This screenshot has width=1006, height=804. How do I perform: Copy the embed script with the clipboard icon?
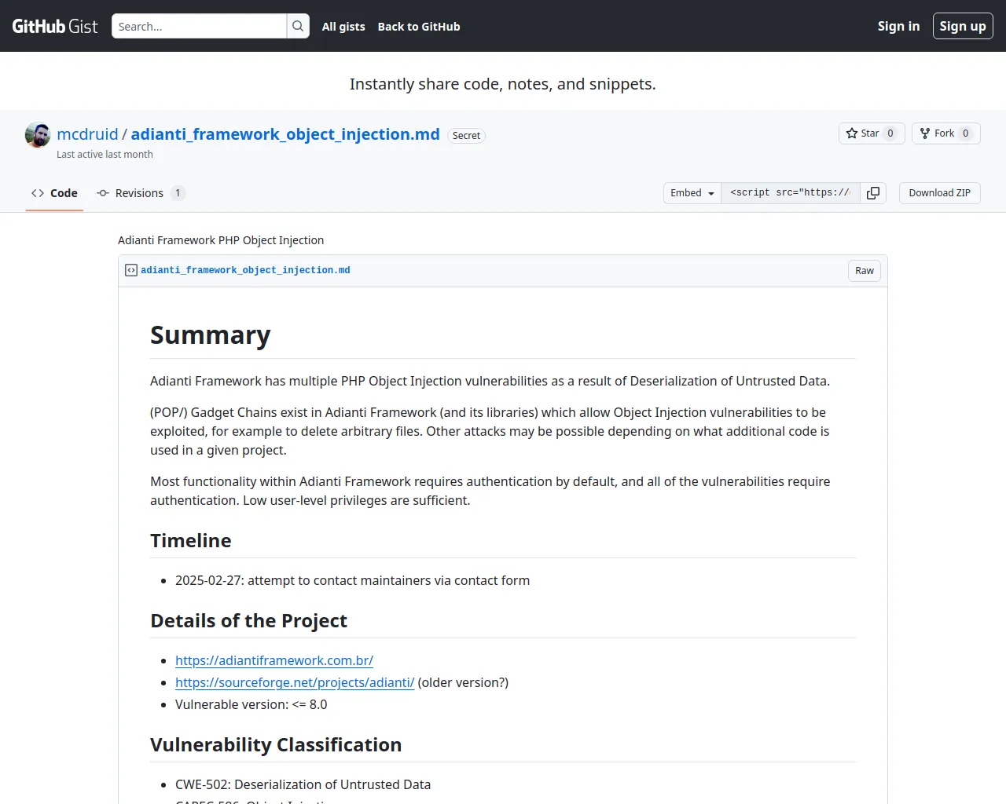pos(873,193)
